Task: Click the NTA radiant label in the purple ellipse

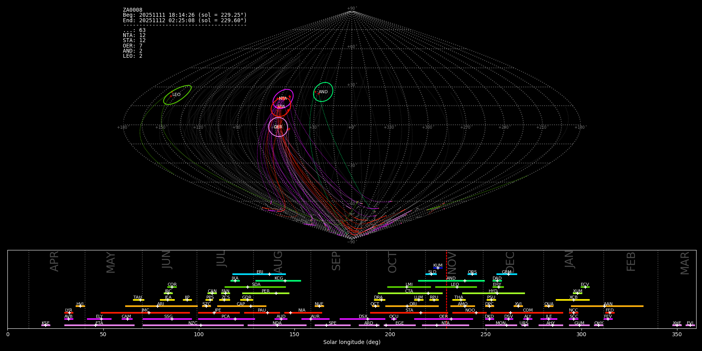Action: (x=283, y=99)
